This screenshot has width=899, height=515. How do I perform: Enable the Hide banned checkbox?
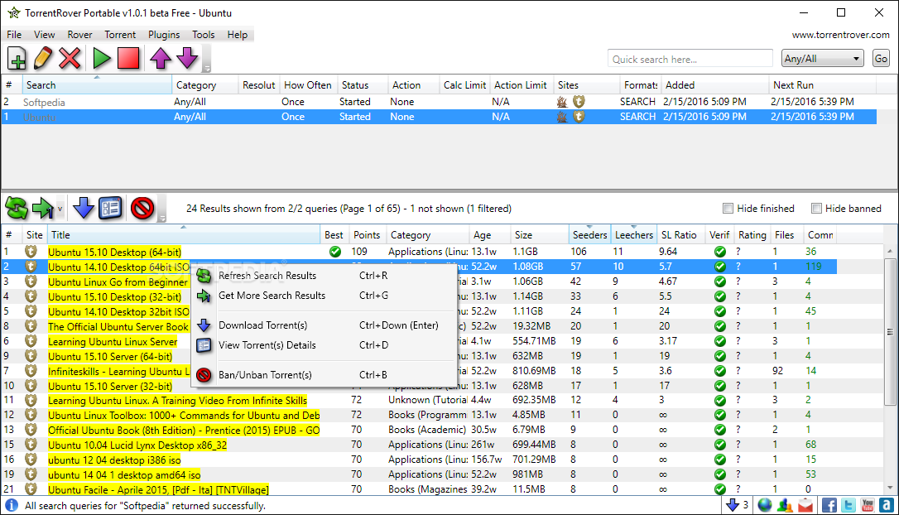(x=816, y=208)
